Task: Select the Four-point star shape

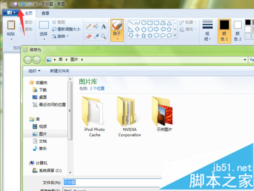Action: [x=137, y=36]
